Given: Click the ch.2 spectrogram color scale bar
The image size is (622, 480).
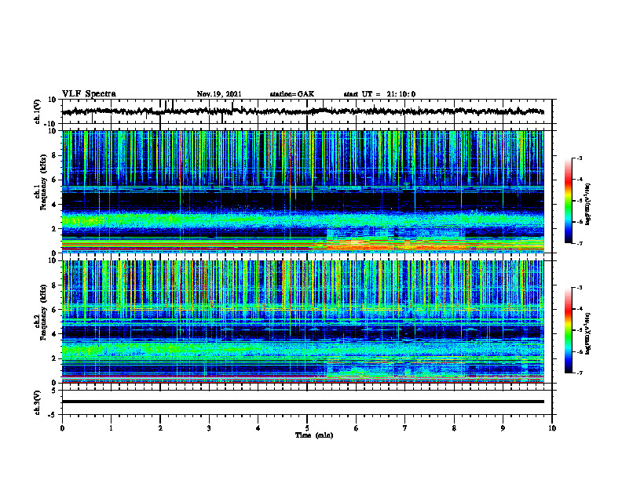Looking at the screenshot, I should (x=568, y=330).
